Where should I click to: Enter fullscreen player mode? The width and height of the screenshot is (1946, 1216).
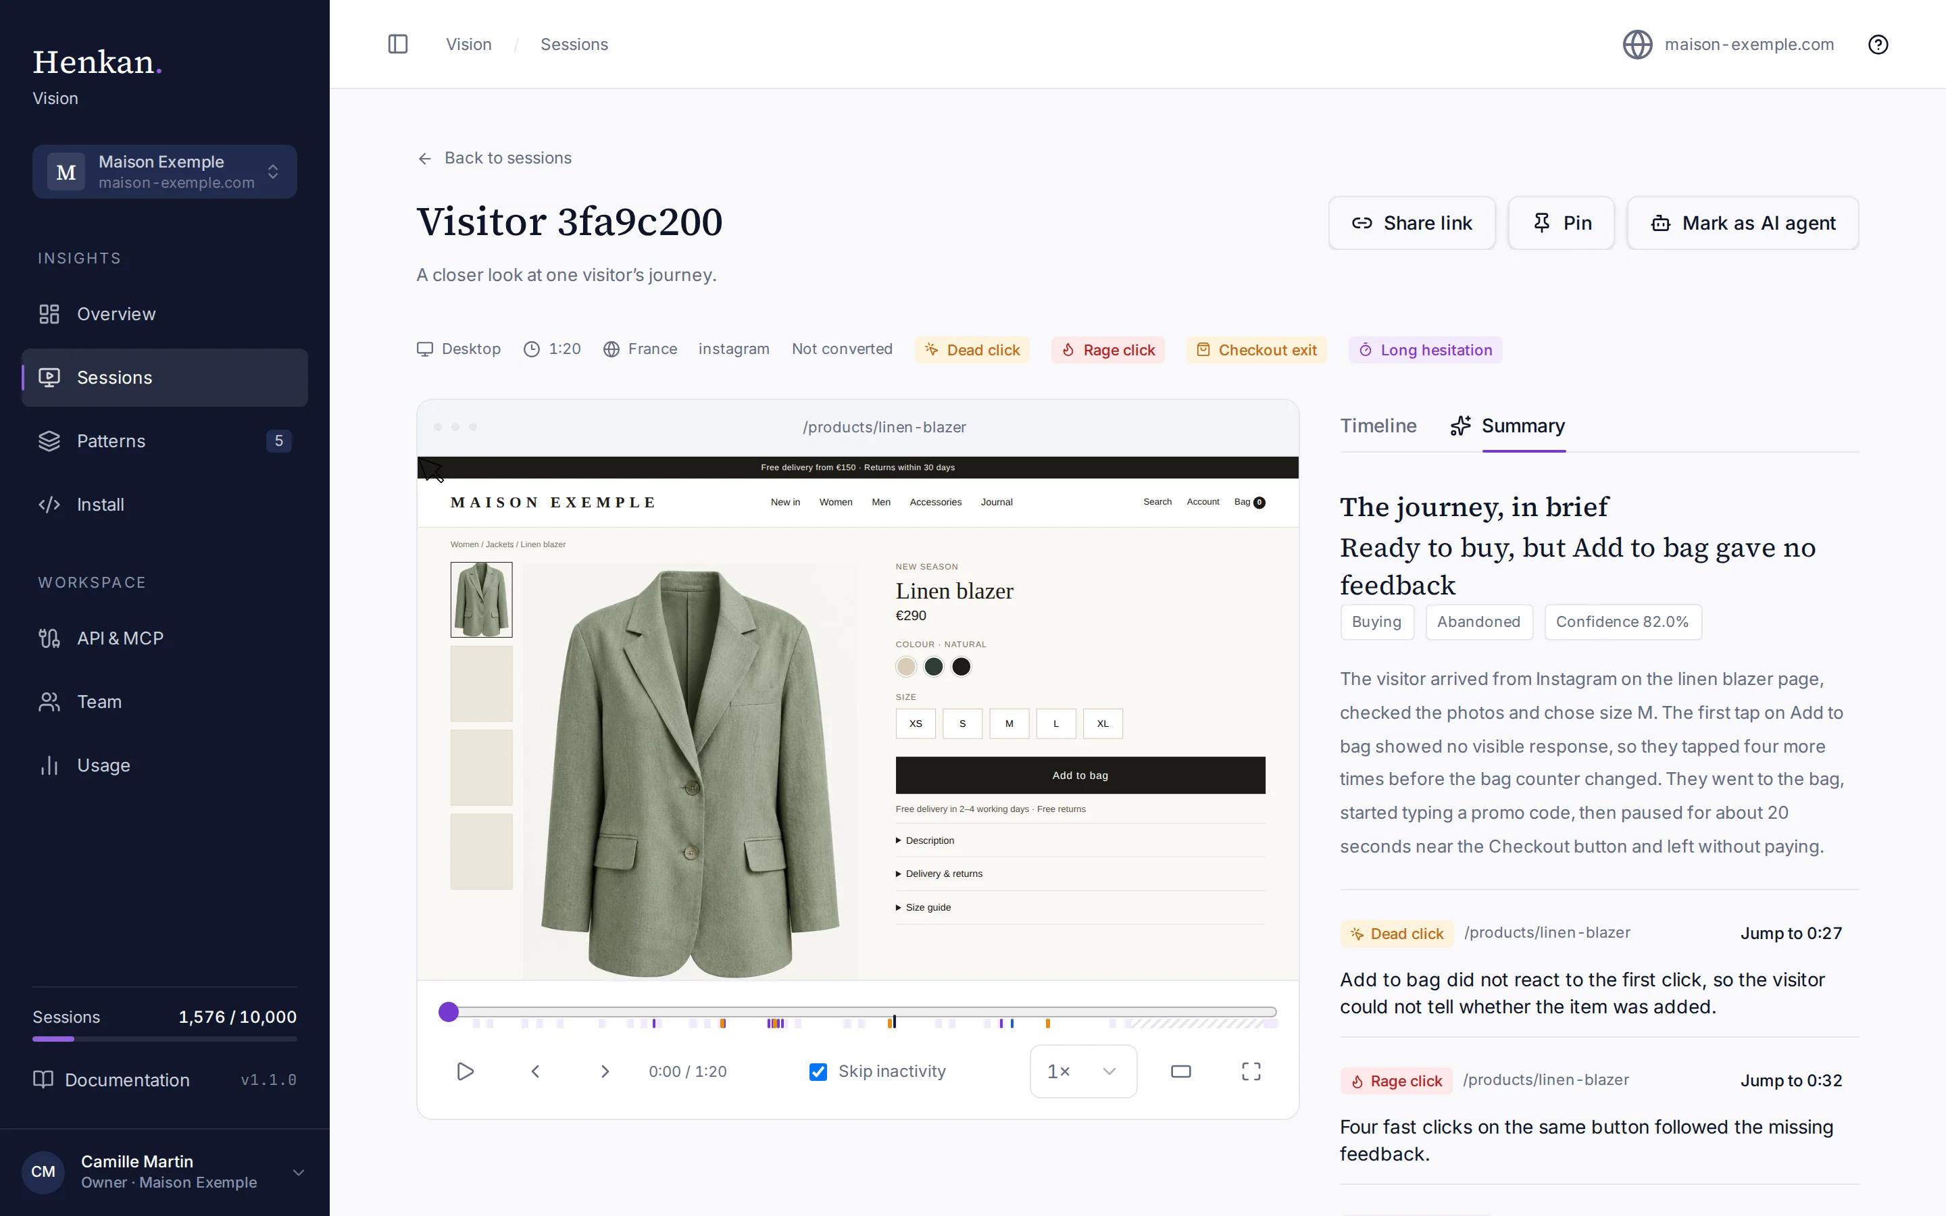point(1251,1071)
